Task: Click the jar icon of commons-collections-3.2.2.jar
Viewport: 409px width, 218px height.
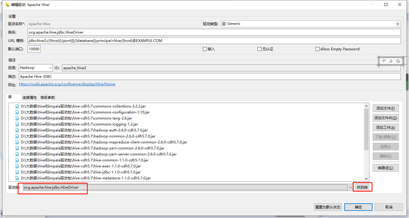Action: tap(17, 106)
